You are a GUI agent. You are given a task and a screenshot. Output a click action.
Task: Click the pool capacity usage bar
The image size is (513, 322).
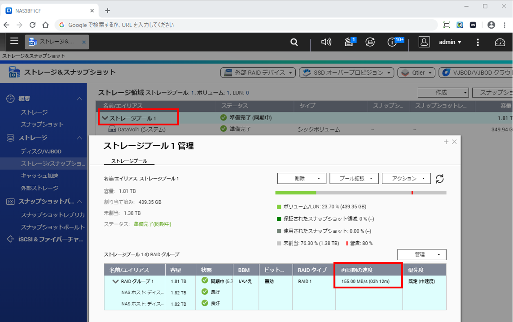coord(360,193)
